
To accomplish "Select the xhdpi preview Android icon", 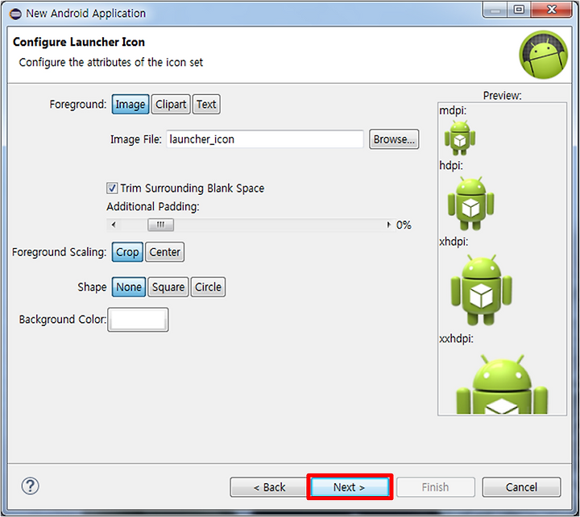I will point(481,290).
